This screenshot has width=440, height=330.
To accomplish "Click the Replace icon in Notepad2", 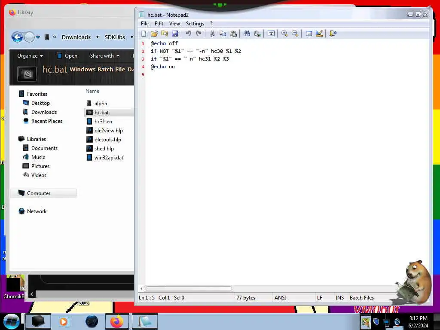I will [257, 34].
